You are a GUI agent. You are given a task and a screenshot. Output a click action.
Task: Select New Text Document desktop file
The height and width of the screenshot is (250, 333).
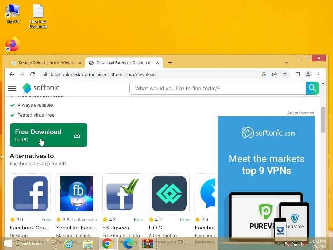point(38,16)
